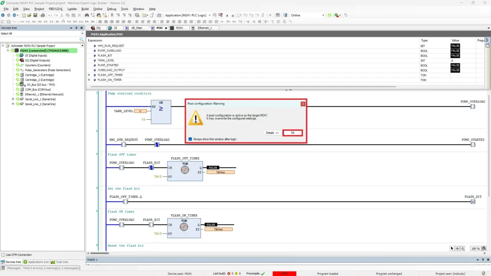
Task: Uncheck Always show this window after login
Action: point(190,139)
